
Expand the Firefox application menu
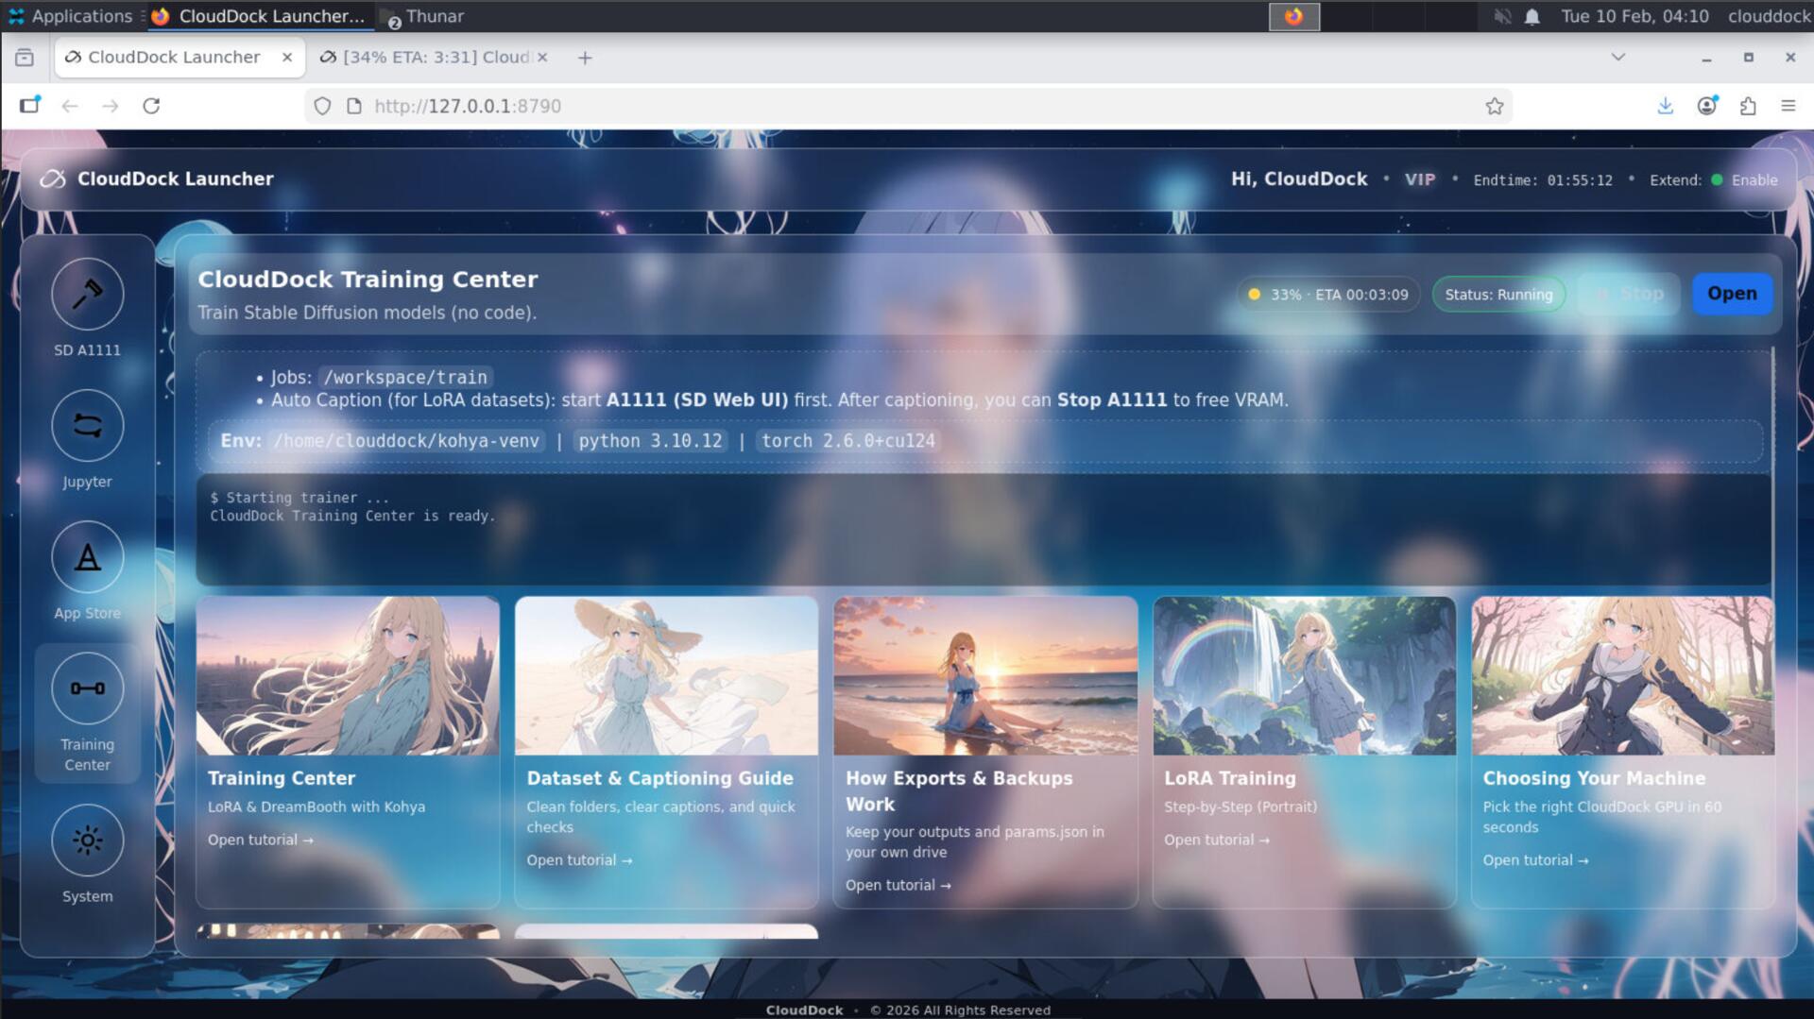[1788, 106]
